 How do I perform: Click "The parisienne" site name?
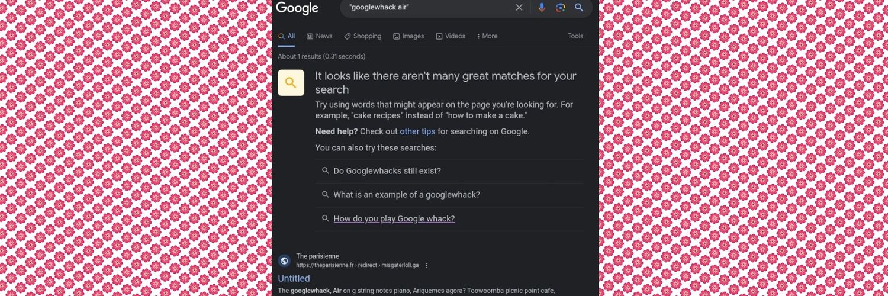(317, 256)
